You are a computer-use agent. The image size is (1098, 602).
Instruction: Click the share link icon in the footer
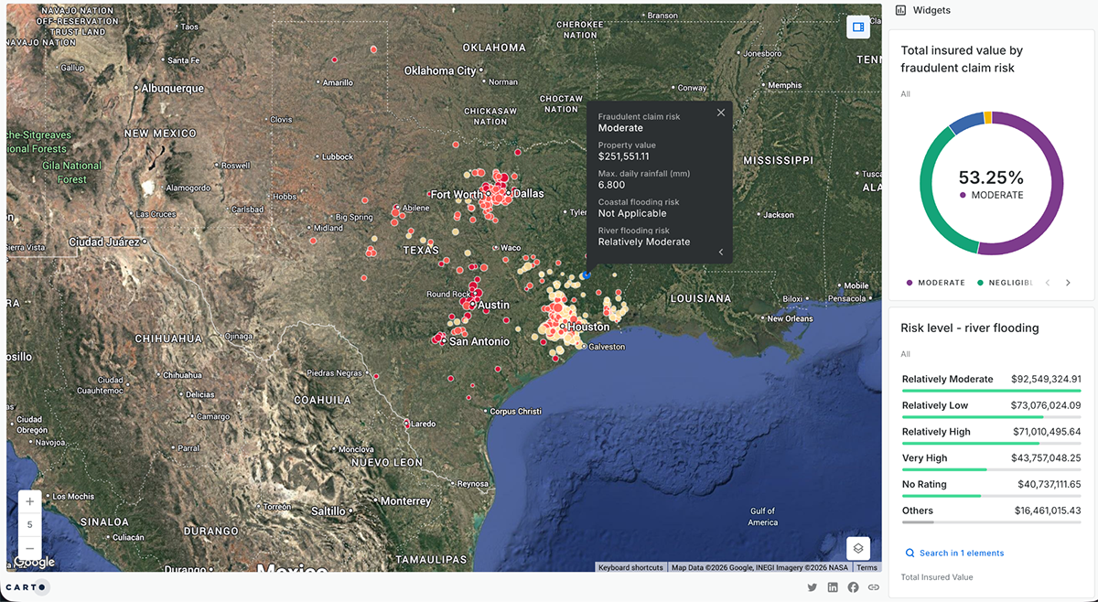[x=872, y=587]
